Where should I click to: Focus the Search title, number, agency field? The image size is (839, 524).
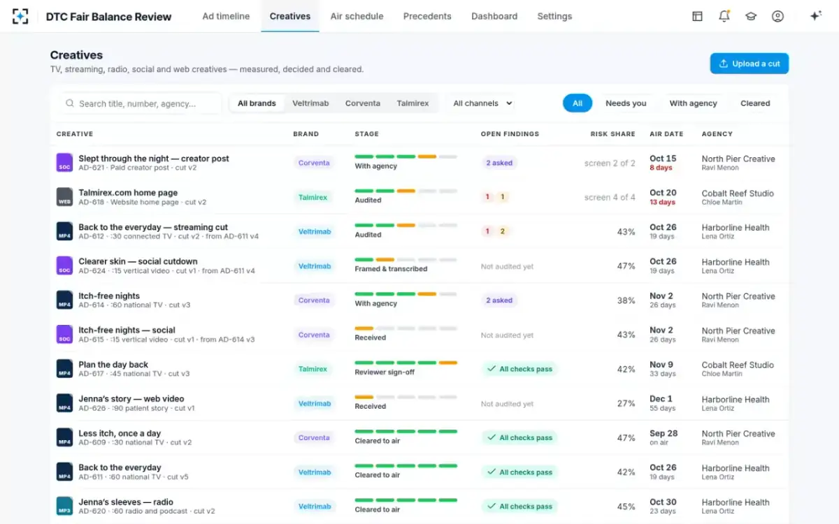click(140, 103)
